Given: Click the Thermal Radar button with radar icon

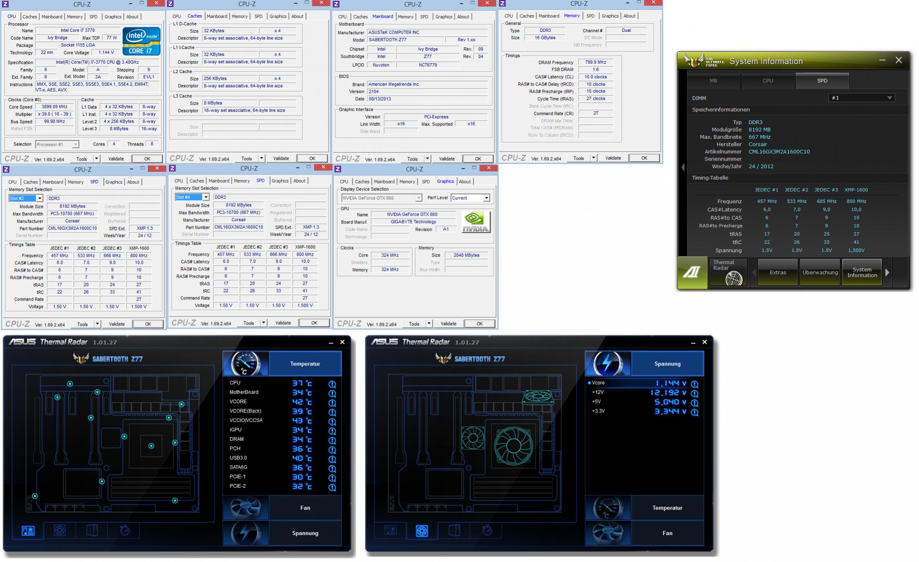Looking at the screenshot, I should (729, 272).
